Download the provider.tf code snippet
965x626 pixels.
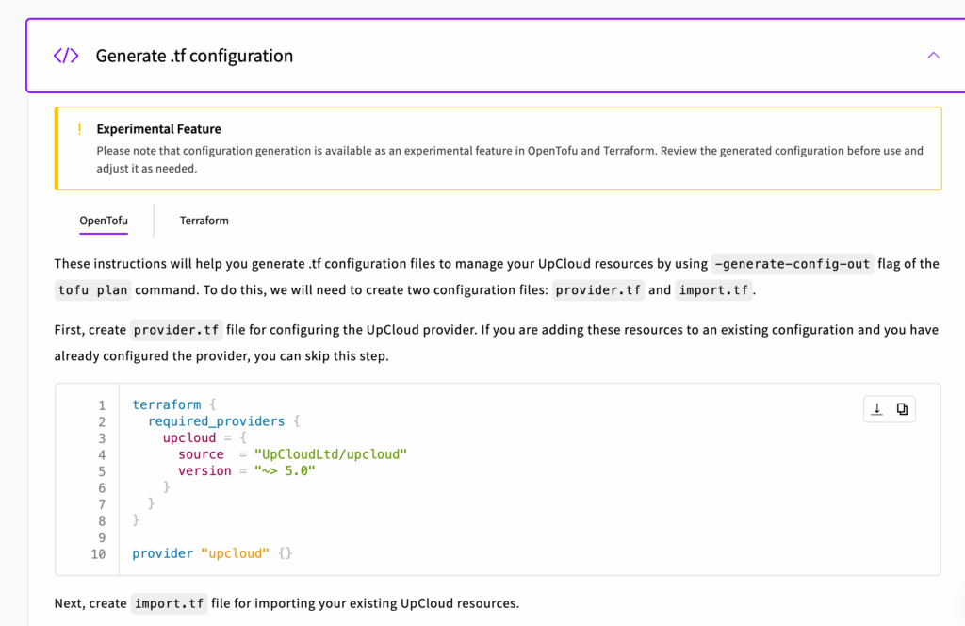tap(877, 409)
